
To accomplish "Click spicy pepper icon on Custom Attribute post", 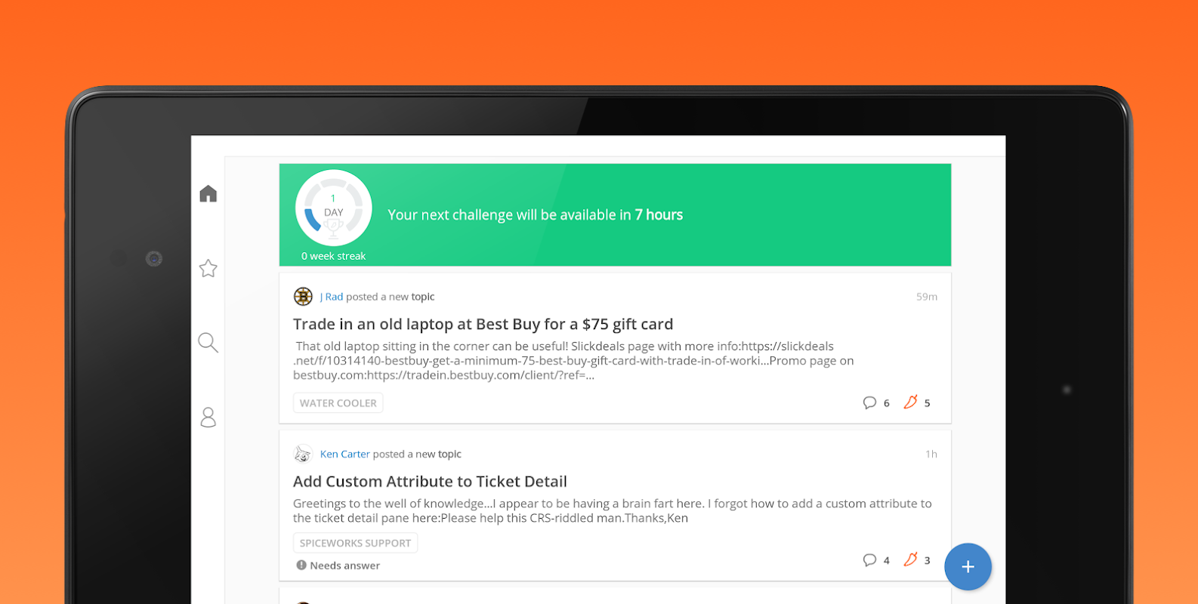I will click(910, 559).
